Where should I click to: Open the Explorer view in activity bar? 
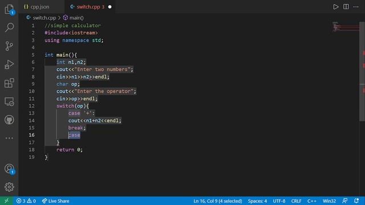(x=9, y=9)
